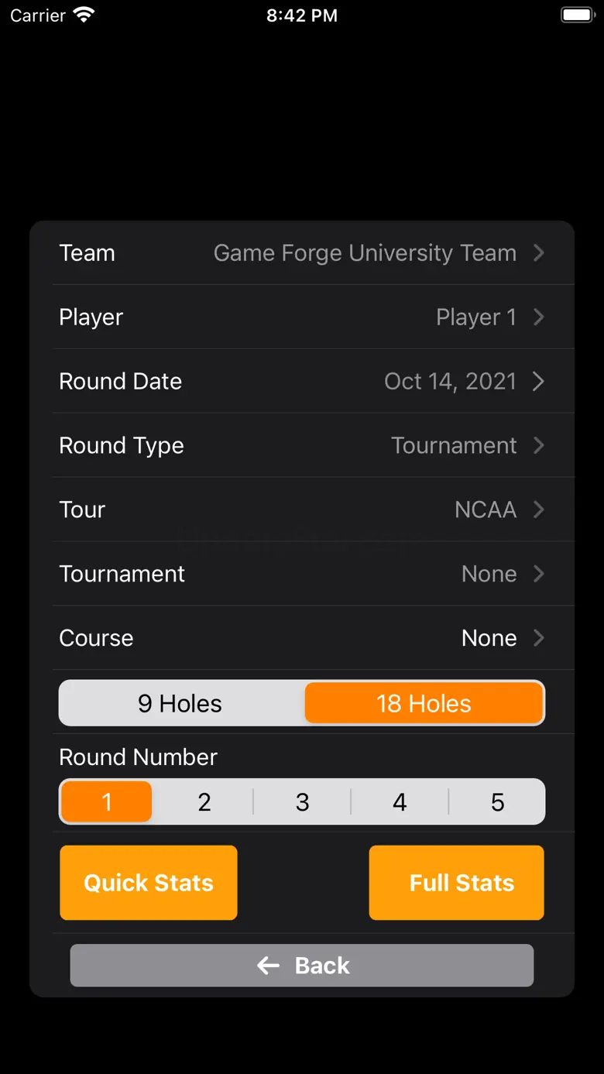Select round number 4 segment

(400, 802)
